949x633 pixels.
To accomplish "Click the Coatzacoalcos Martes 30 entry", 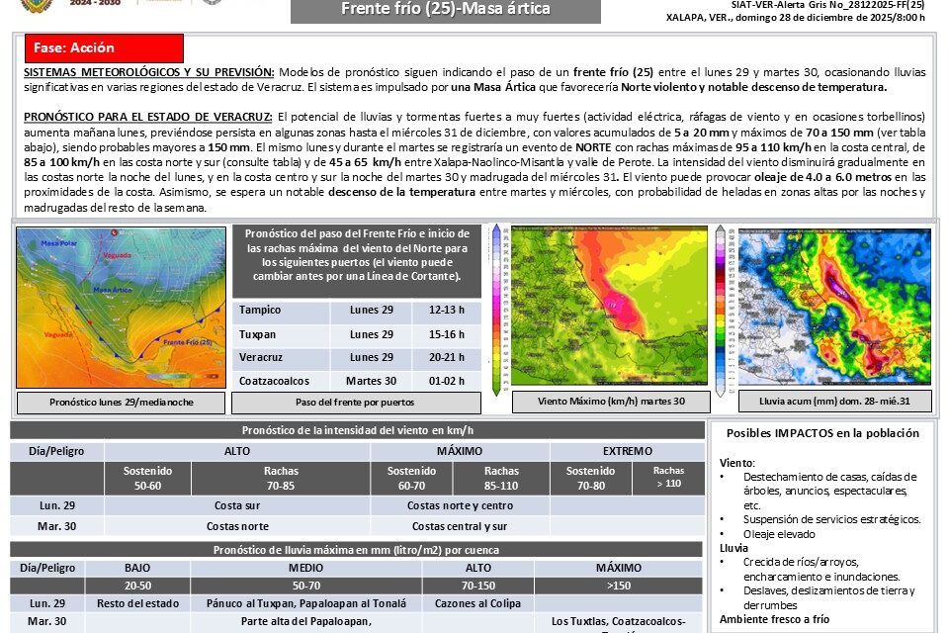I will [356, 381].
